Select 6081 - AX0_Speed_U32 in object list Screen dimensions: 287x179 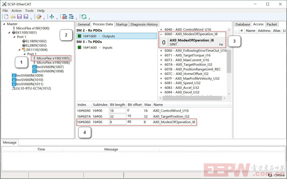tap(183, 83)
